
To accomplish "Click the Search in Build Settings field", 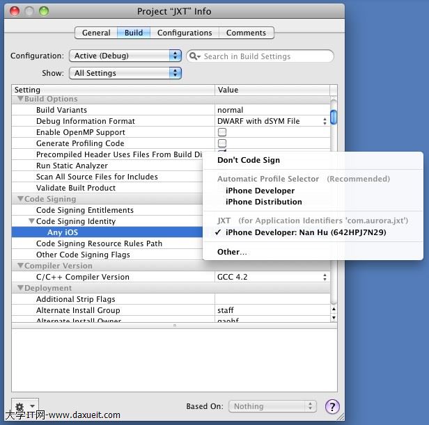I will pos(265,56).
